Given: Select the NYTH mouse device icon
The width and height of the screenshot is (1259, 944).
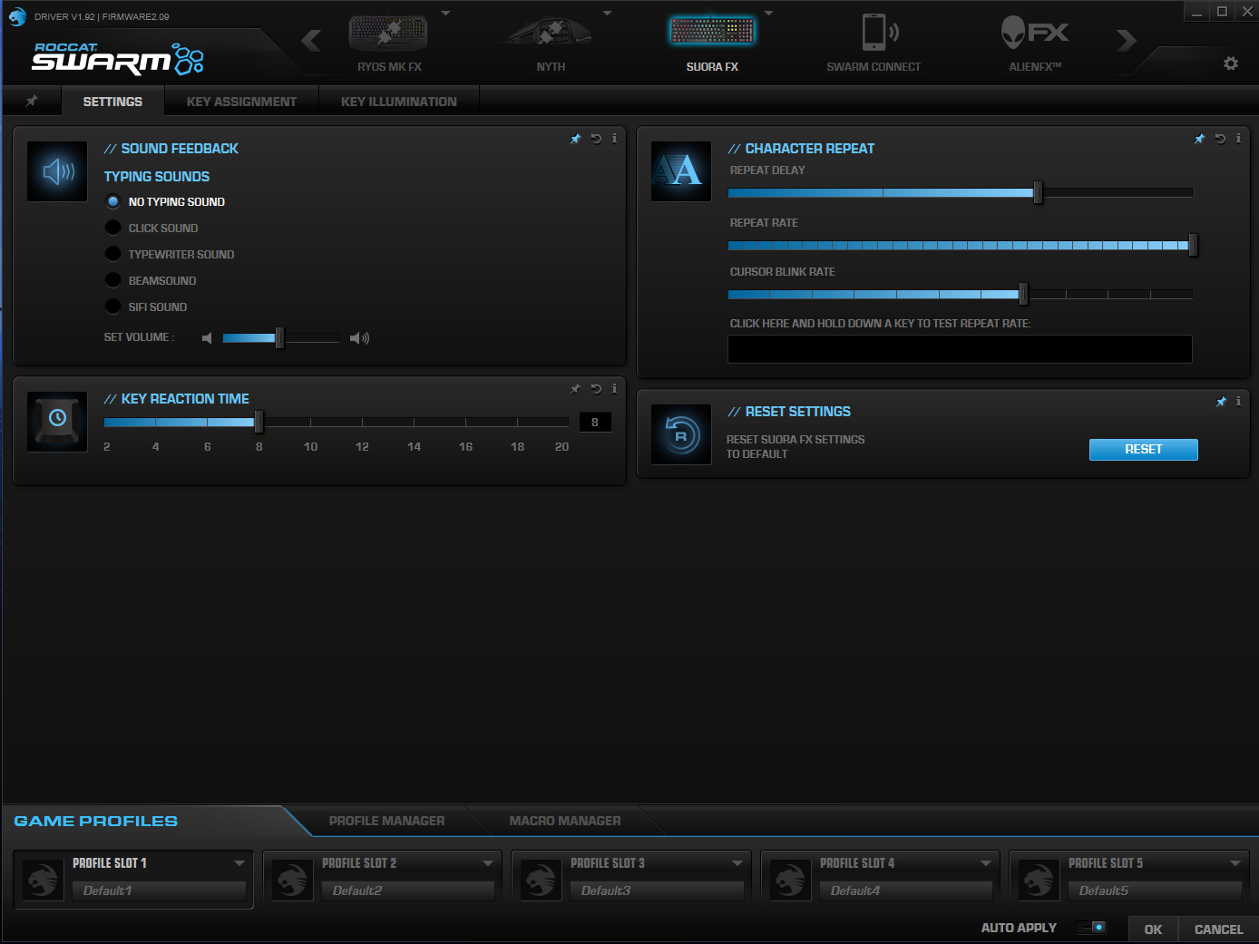Looking at the screenshot, I should (550, 33).
